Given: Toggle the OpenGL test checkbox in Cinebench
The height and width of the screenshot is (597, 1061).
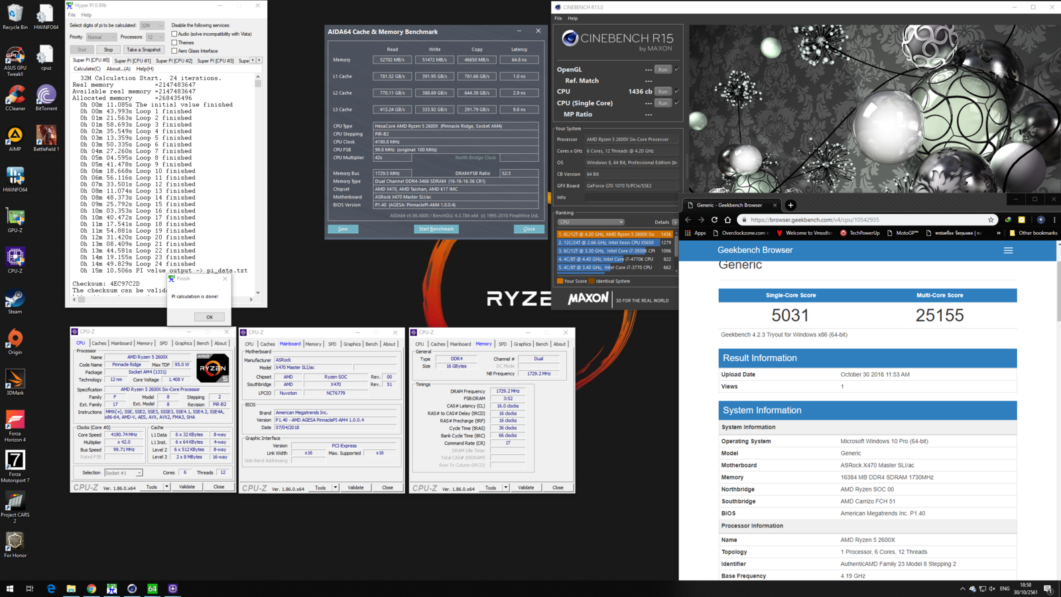Looking at the screenshot, I should coord(677,69).
